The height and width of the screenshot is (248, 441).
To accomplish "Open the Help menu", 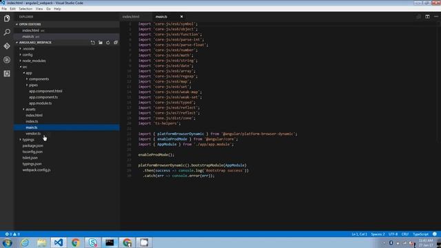I will [57, 9].
